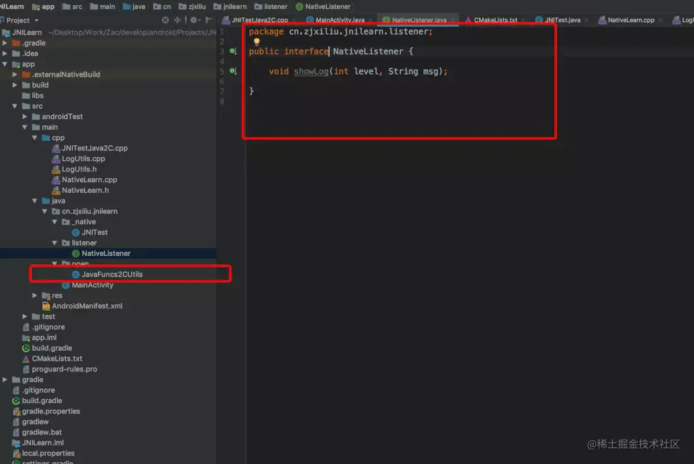Select the libs folder in tree
This screenshot has width=694, height=464.
[x=38, y=95]
